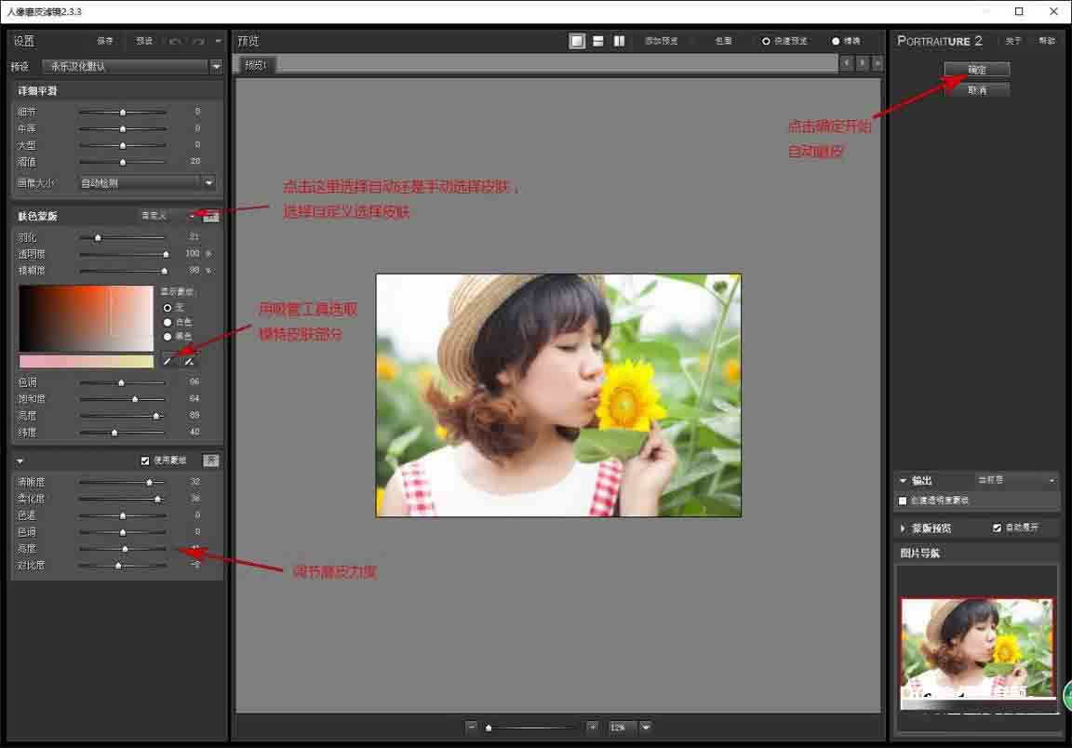Click the undo arrow in settings header
The image size is (1072, 748).
tap(176, 41)
